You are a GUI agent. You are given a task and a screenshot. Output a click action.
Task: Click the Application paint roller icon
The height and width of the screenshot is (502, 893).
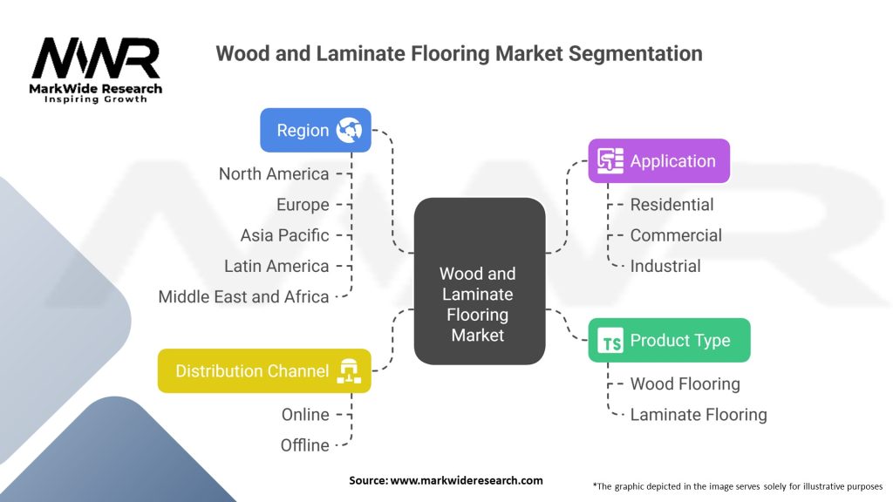[x=610, y=160]
